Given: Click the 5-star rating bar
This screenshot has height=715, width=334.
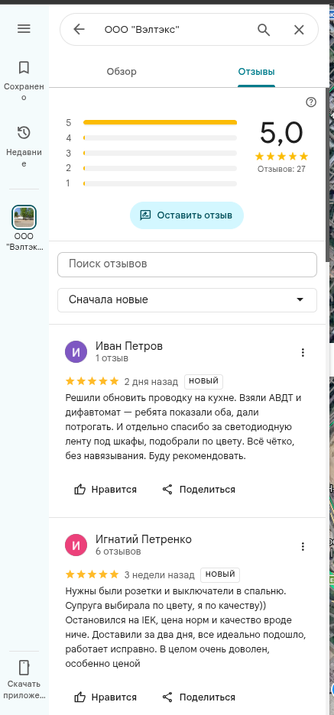Looking at the screenshot, I should (161, 122).
